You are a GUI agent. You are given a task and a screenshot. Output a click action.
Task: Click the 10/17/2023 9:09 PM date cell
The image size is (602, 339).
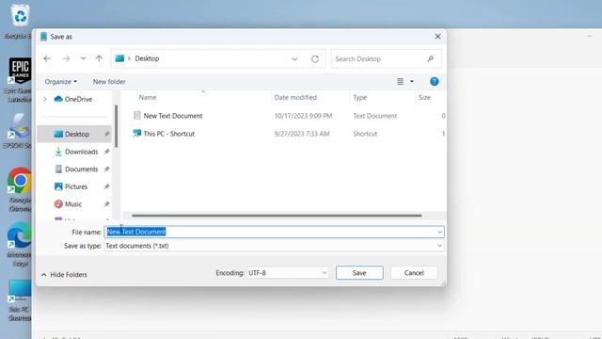pos(303,116)
